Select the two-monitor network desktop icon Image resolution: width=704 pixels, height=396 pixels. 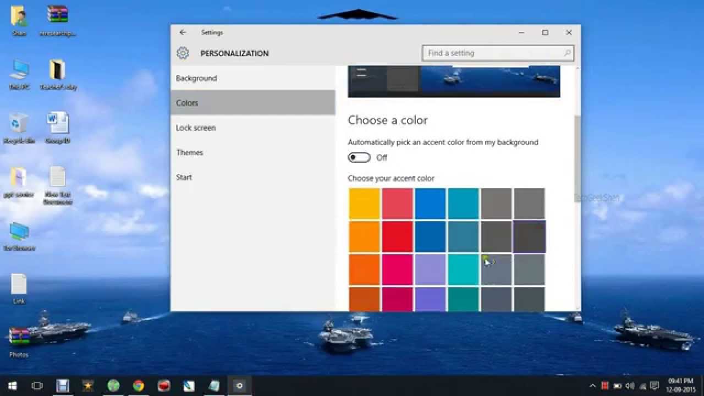click(19, 237)
